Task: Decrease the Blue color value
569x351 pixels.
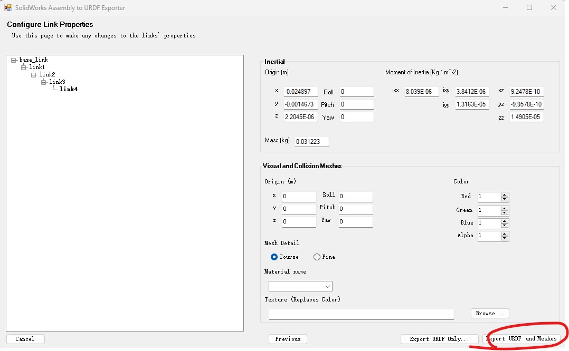Action: pos(504,226)
